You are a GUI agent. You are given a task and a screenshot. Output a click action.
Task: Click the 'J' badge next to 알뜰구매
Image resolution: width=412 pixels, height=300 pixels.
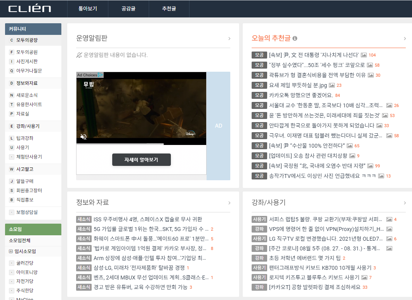point(12,181)
